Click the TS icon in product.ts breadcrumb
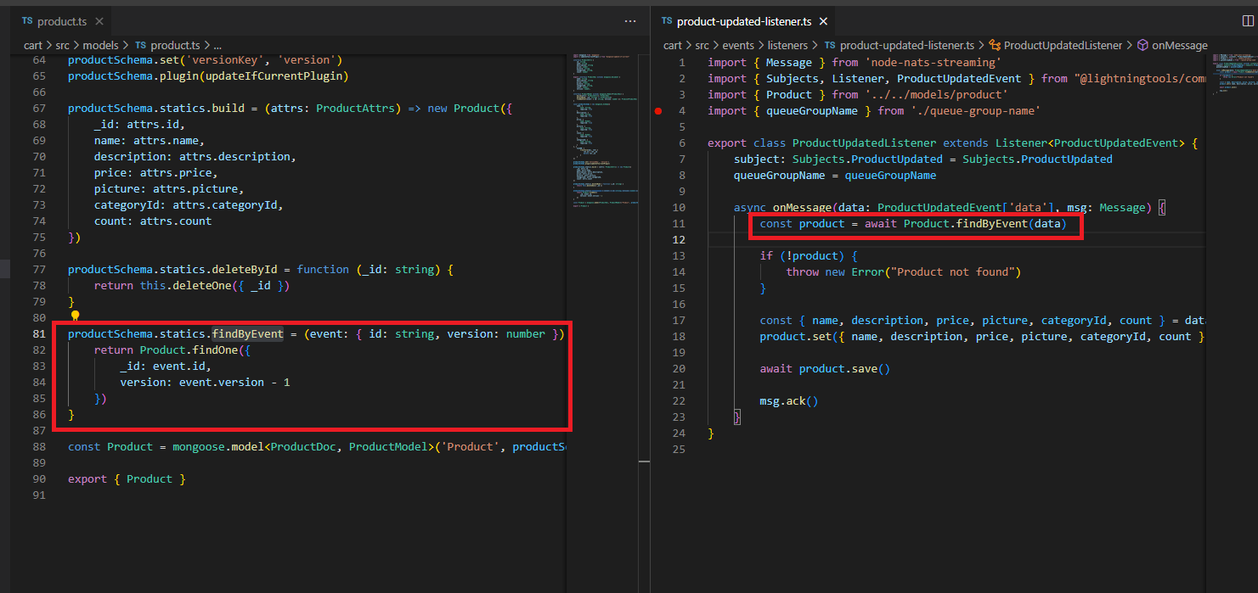Screen dimensions: 1258x593 (140, 45)
